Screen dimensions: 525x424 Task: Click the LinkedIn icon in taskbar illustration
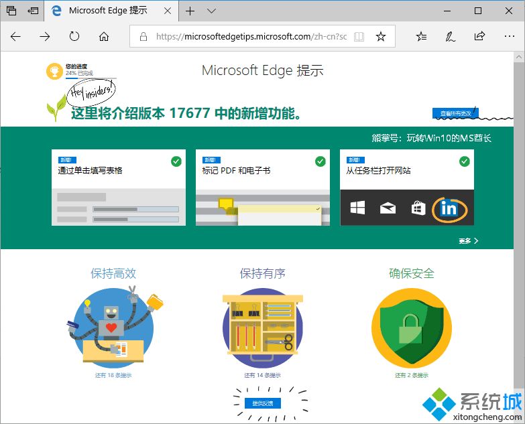coord(449,209)
